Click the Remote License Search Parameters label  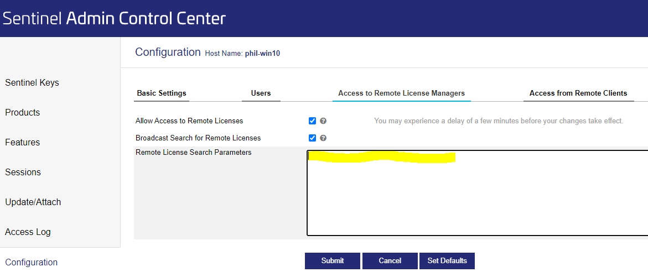[194, 153]
